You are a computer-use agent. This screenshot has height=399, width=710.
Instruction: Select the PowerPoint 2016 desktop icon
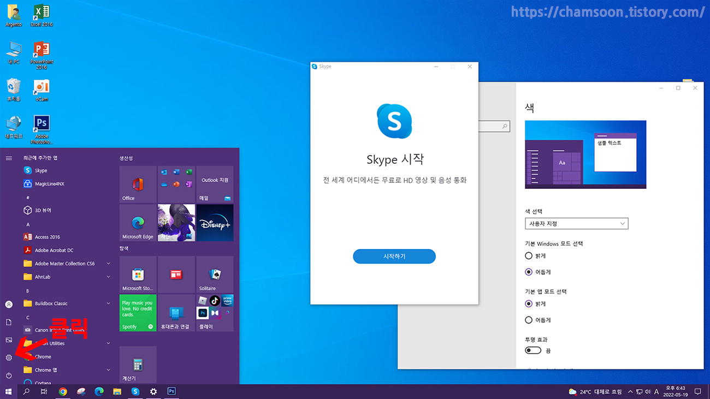pyautogui.click(x=42, y=55)
